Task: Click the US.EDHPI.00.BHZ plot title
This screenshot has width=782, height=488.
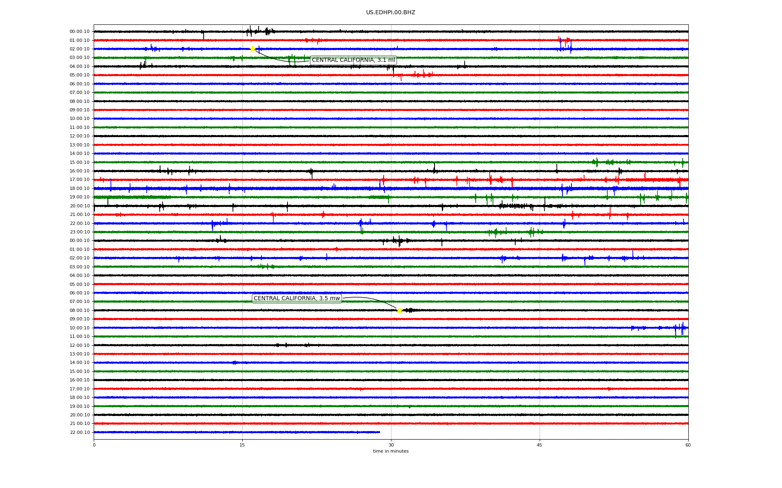Action: pos(391,13)
